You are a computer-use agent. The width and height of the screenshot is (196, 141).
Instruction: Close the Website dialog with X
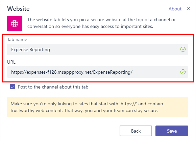(x=189, y=9)
